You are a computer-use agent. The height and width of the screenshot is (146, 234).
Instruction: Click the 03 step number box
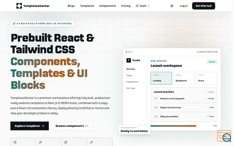point(156,117)
